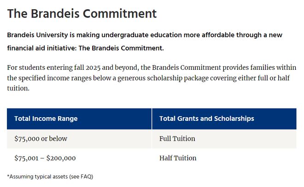Screen dimensions: 304x187
Task: Click the word "tuition." ending the paragraph
Action: click(18, 88)
